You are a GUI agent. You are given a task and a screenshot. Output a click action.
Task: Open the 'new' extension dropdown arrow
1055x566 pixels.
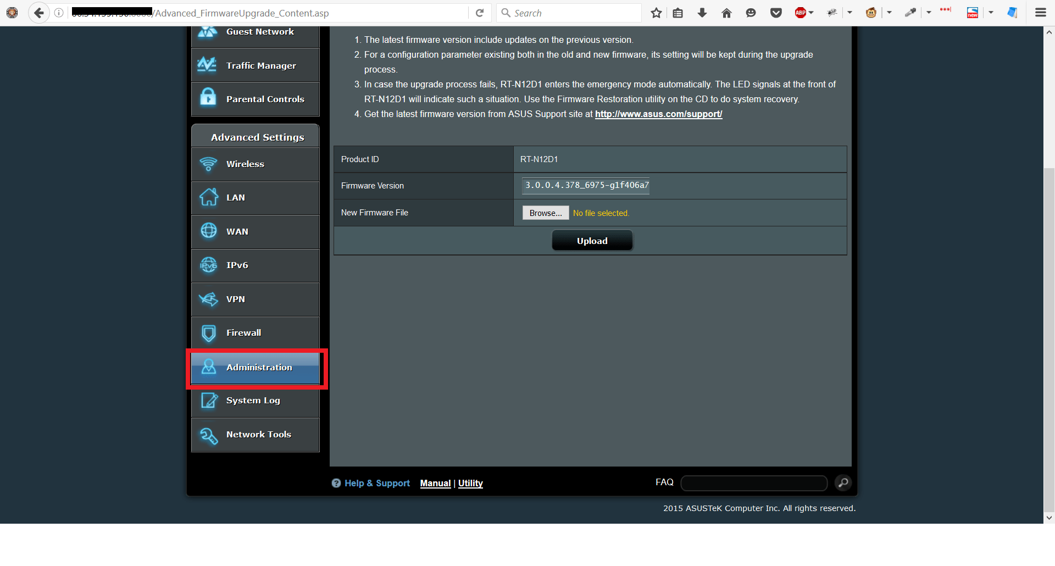991,13
